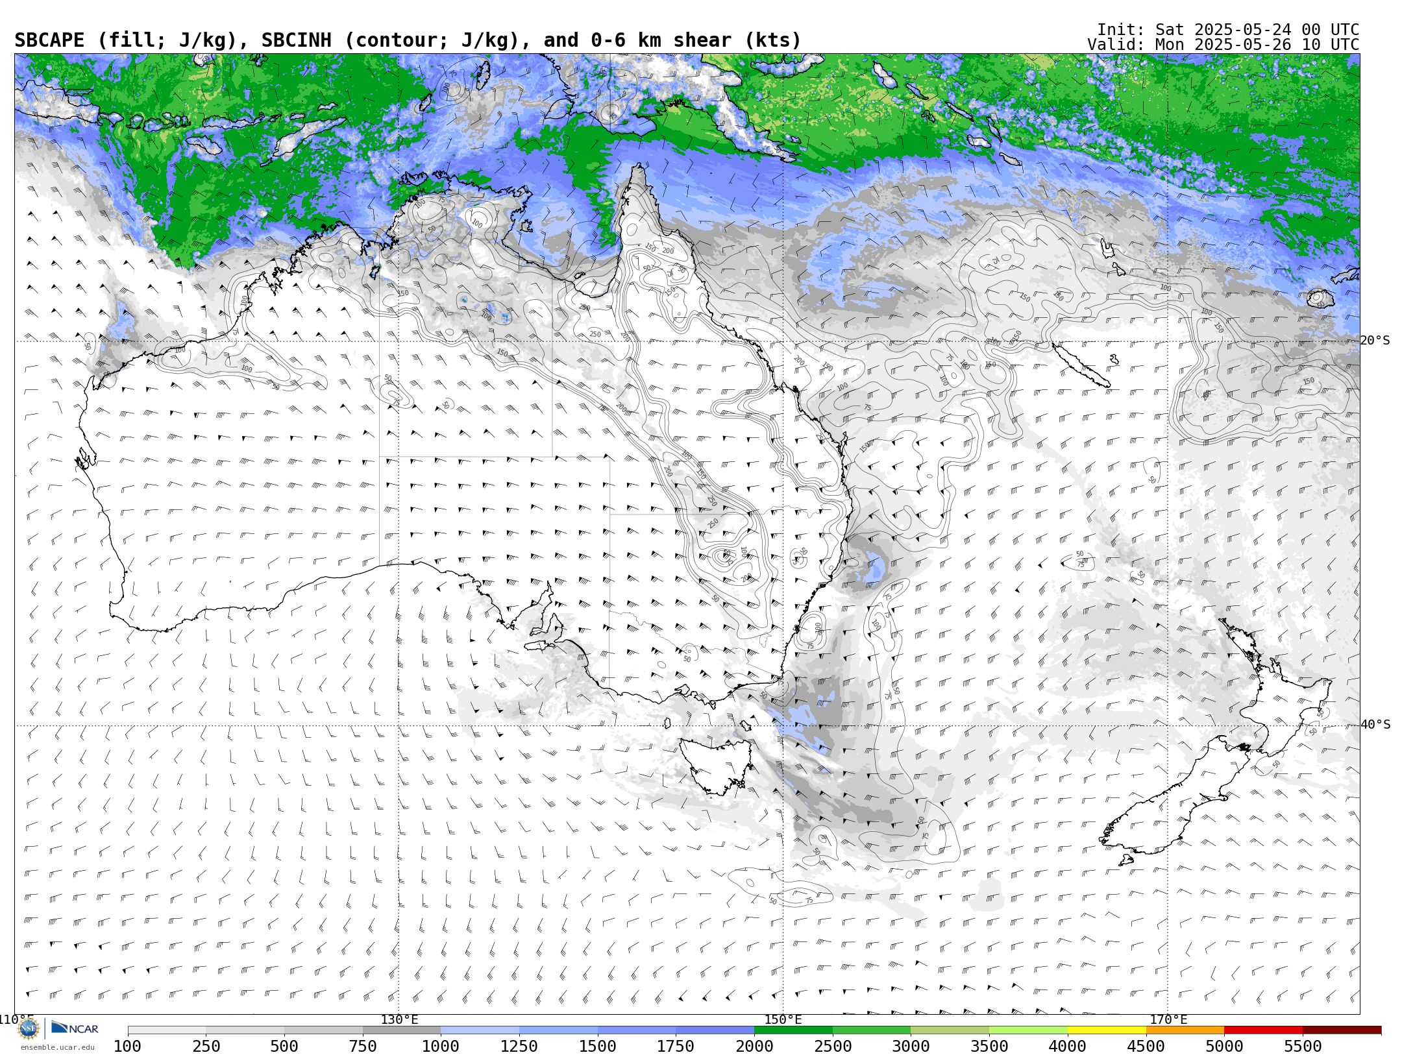Click the colorbar label '100'
This screenshot has width=1402, height=1055.
pos(128,1047)
